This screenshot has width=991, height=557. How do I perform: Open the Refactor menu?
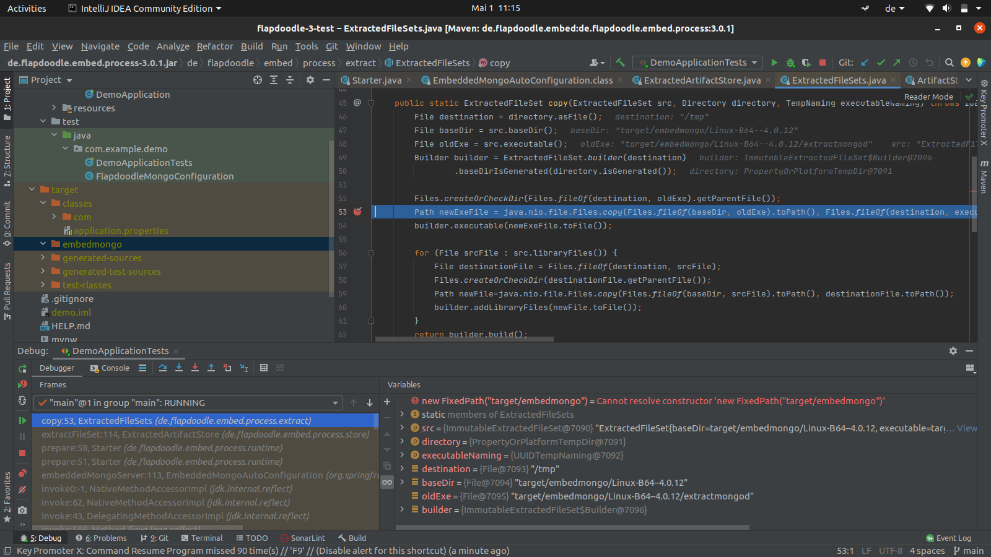click(215, 46)
